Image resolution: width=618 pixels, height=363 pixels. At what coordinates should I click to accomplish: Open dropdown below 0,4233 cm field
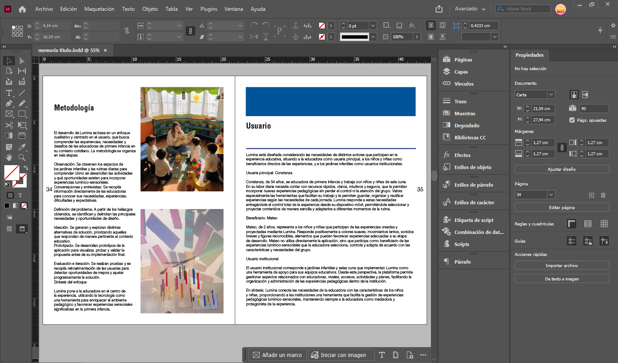[495, 37]
